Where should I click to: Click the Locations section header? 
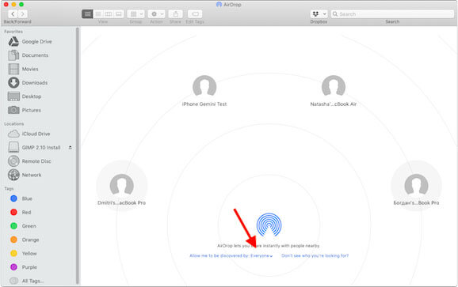13,124
